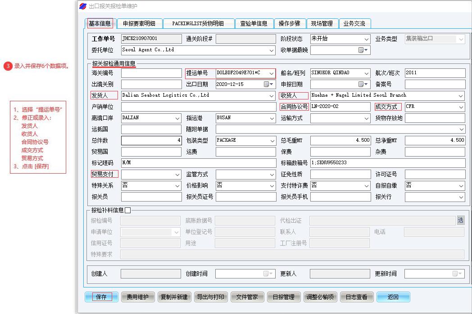
Task: Open the 阶段状态 dropdown
Action: [366, 39]
